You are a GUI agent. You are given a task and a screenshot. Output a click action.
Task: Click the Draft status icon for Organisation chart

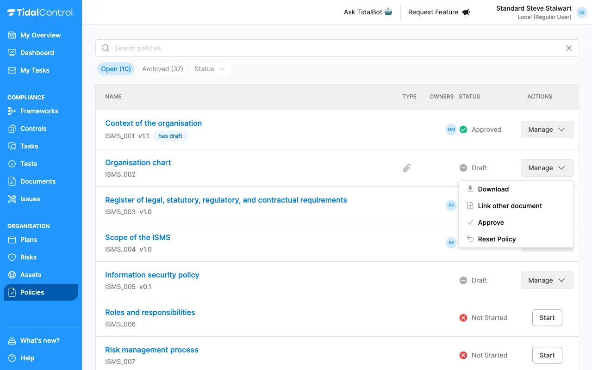click(463, 168)
